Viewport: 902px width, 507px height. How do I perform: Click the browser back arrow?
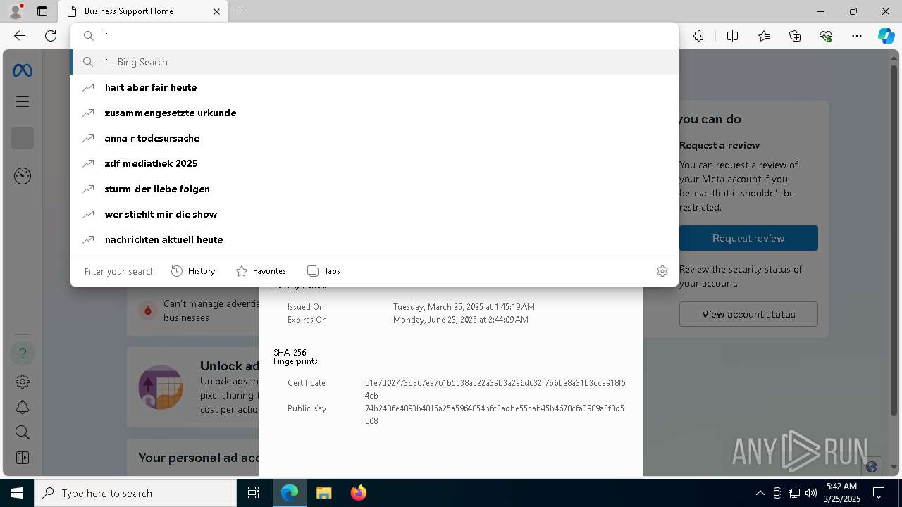20,36
